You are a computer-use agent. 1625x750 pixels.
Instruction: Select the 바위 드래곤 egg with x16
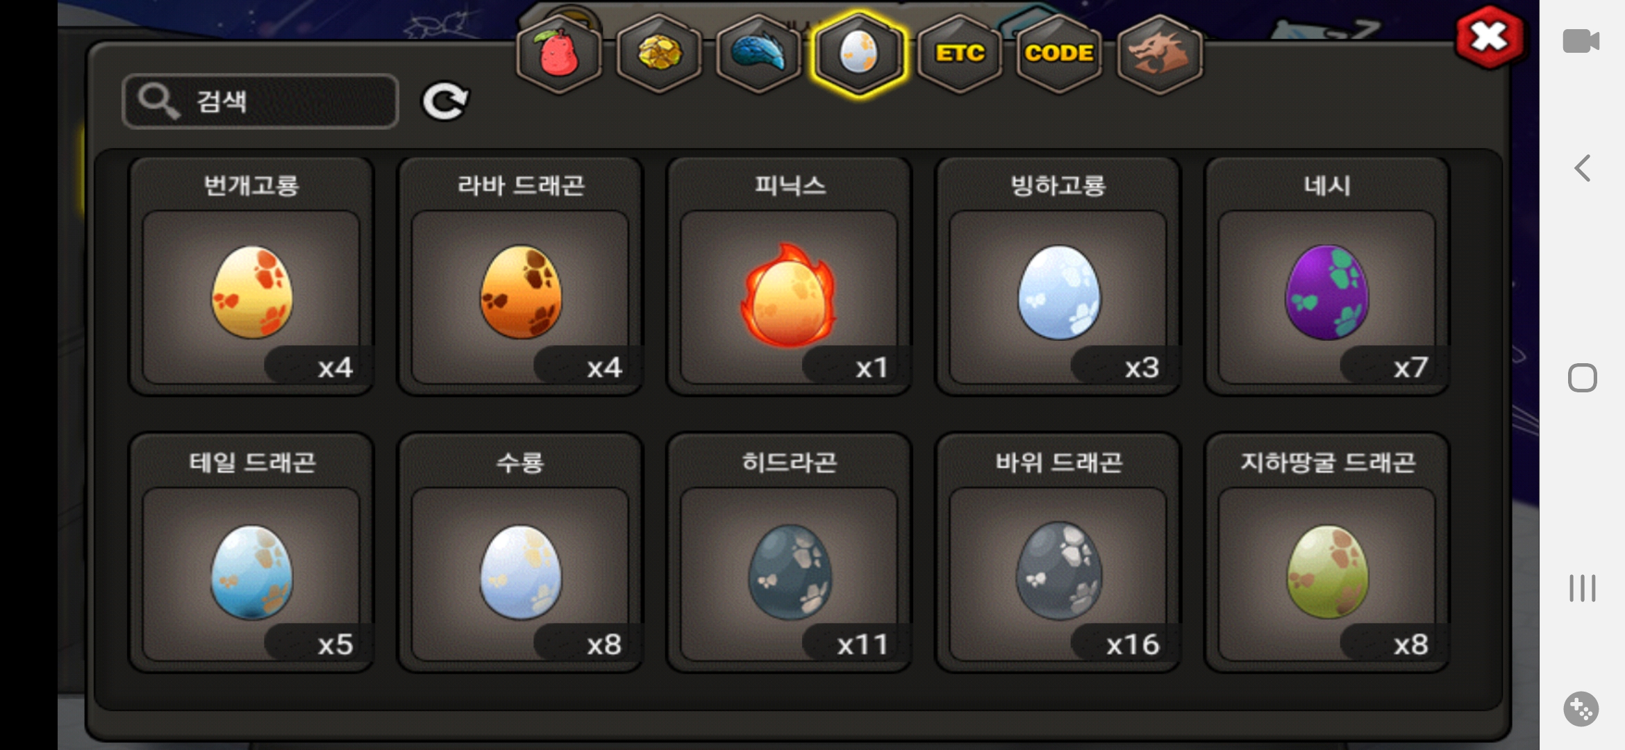click(1058, 553)
